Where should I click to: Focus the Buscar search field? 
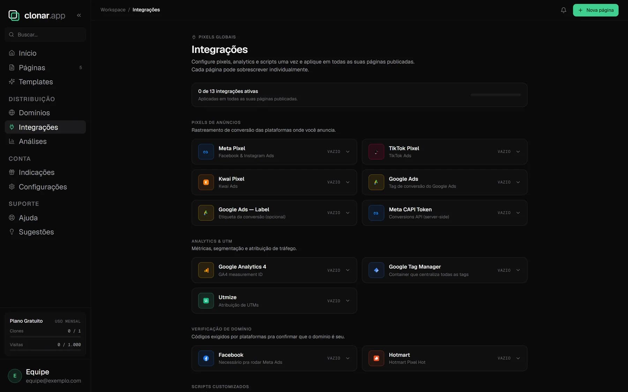click(x=45, y=34)
